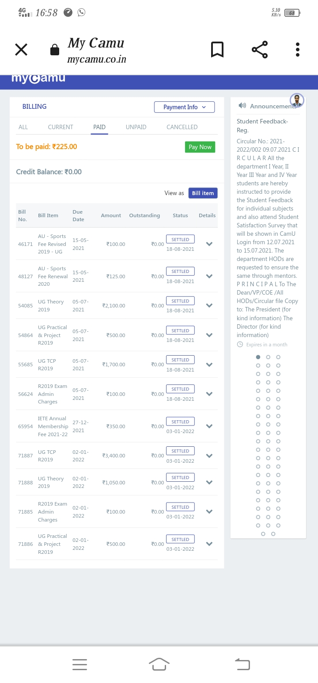Screen dimensions: 318x683
Task: Bookmark the My Camu page
Action: pyautogui.click(x=217, y=50)
